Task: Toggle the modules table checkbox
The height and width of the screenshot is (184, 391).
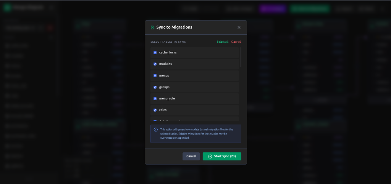Action: [155, 64]
